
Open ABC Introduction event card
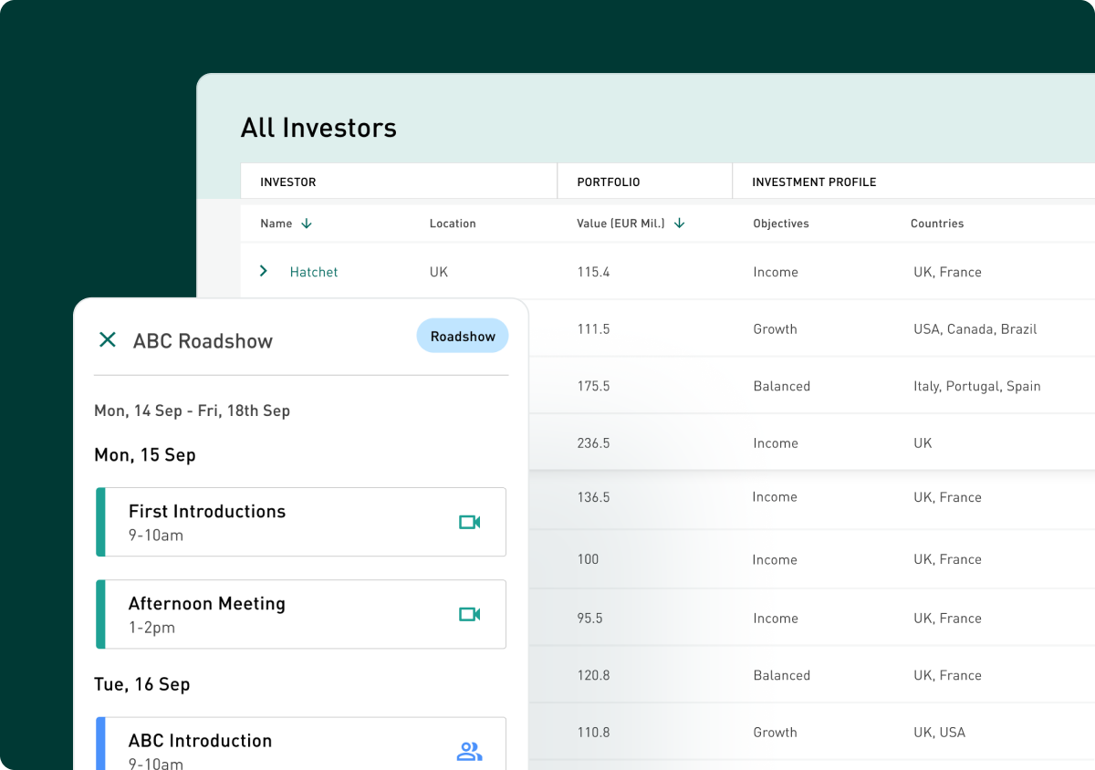pyautogui.click(x=301, y=744)
